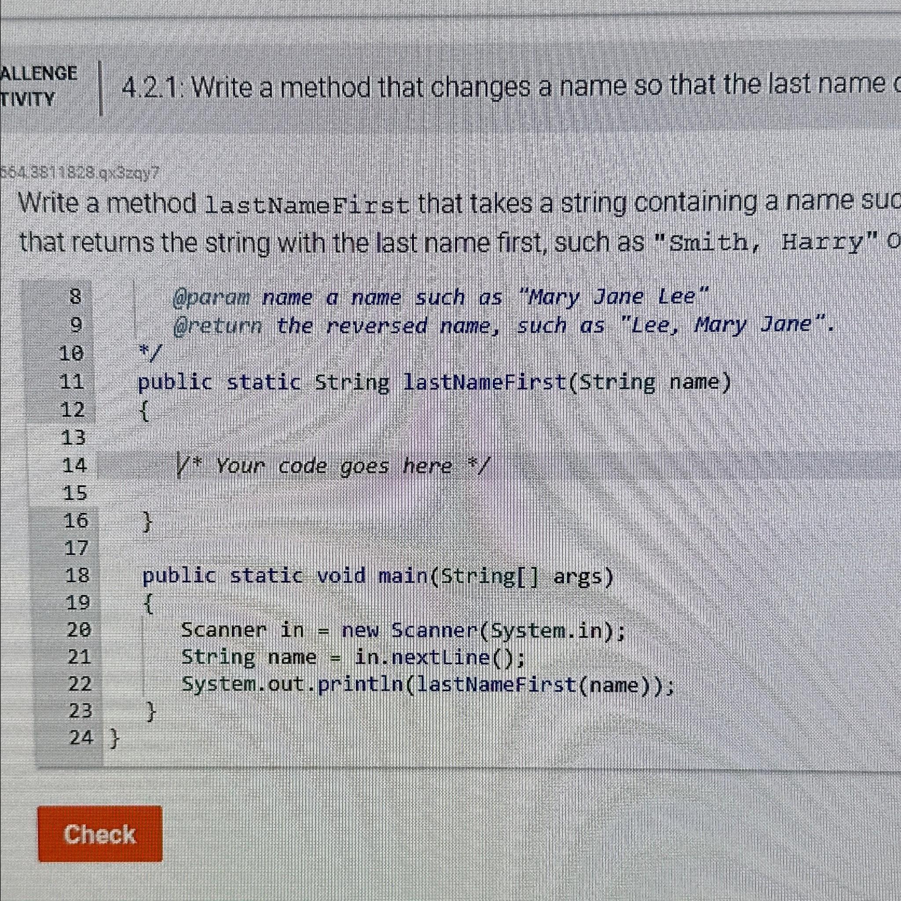Click the activity title 4.2.1 heading
This screenshot has height=901, width=901.
click(420, 86)
